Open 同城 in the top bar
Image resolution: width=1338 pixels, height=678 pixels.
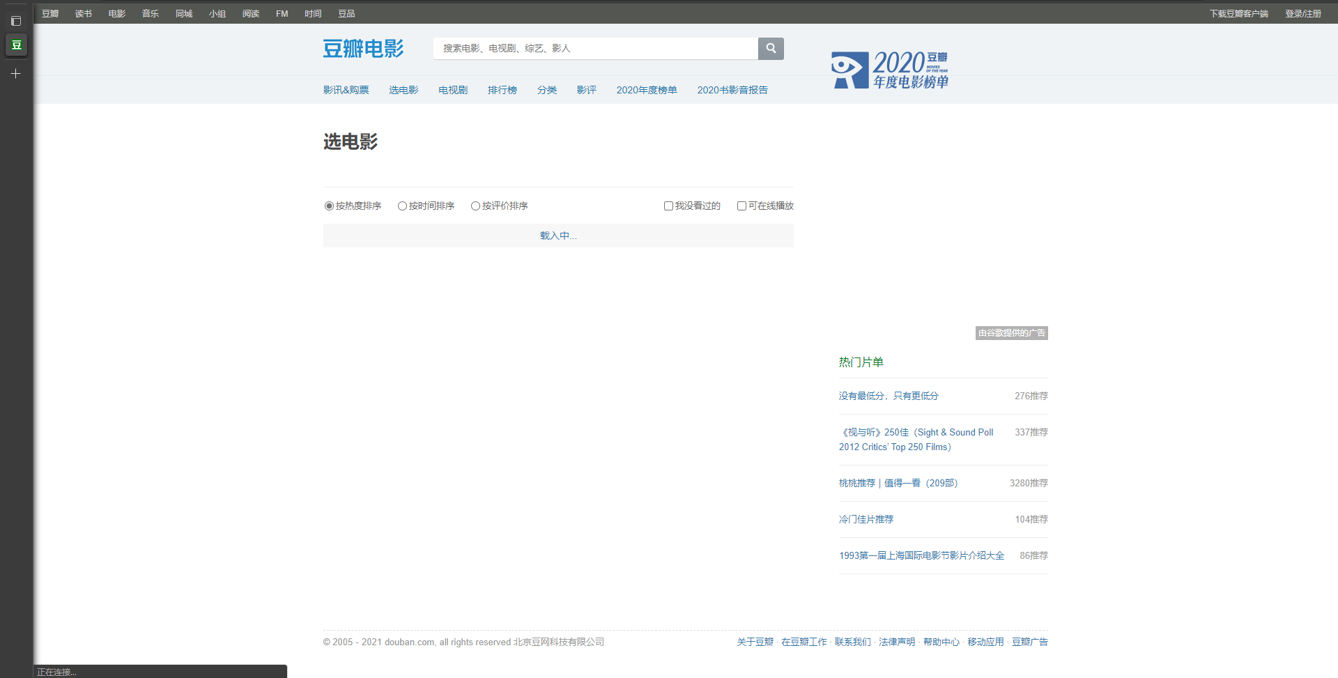[184, 13]
